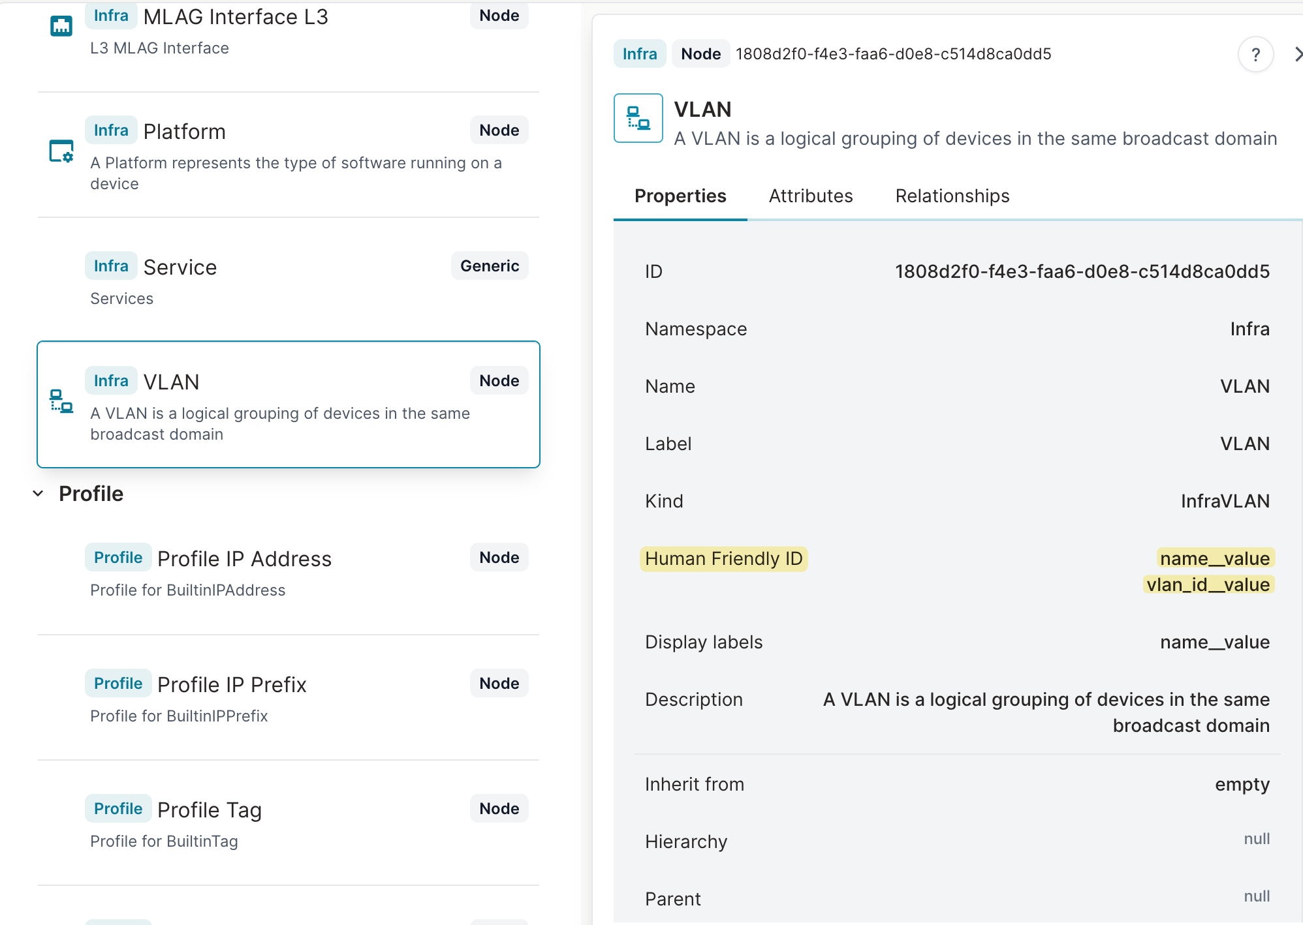
Task: Open the help question mark button
Action: click(x=1256, y=55)
